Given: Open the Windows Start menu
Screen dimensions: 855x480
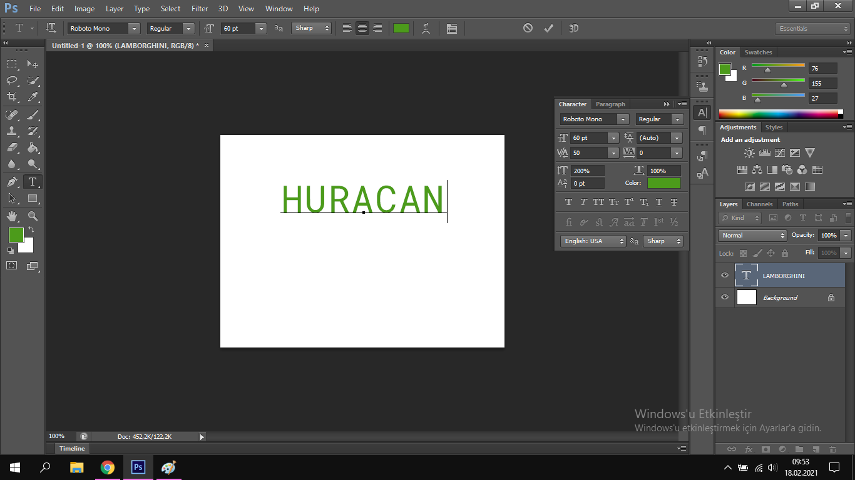Looking at the screenshot, I should tap(15, 467).
